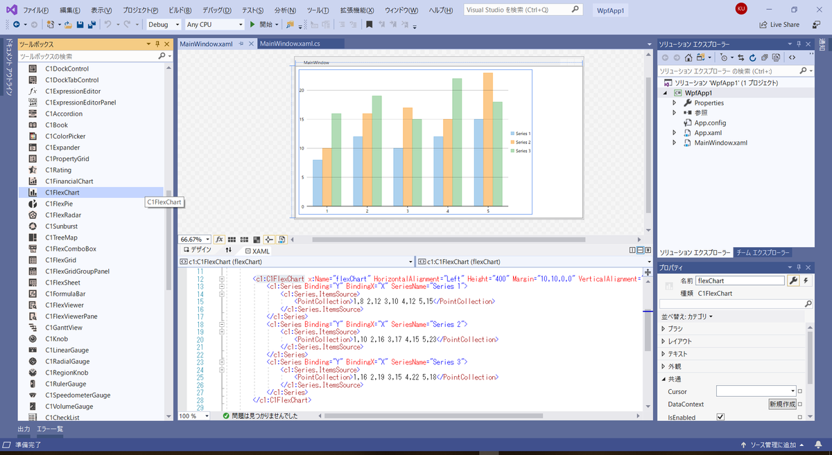Click the wrench properties icon in Properties panel
Screen dimensions: 832x455
[x=793, y=280]
